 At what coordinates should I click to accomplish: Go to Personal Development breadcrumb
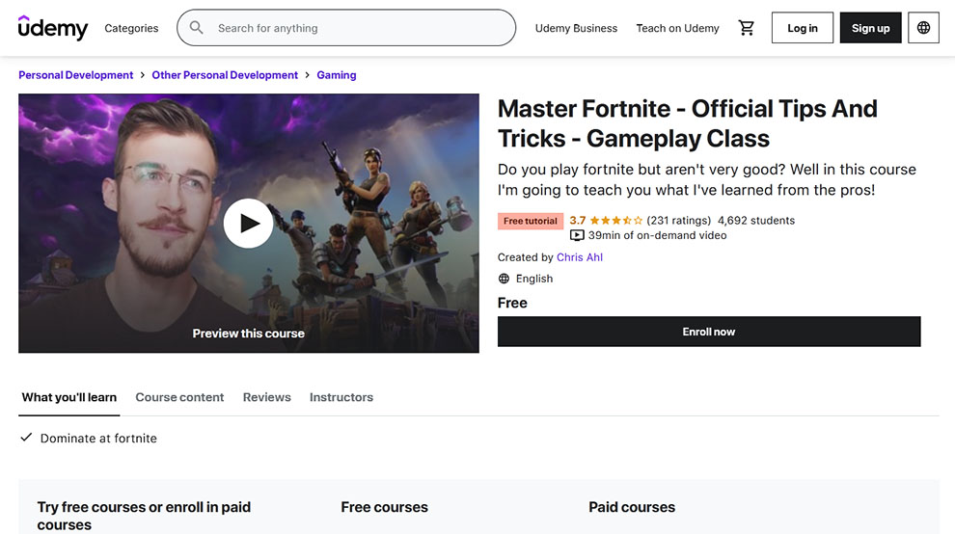[75, 75]
